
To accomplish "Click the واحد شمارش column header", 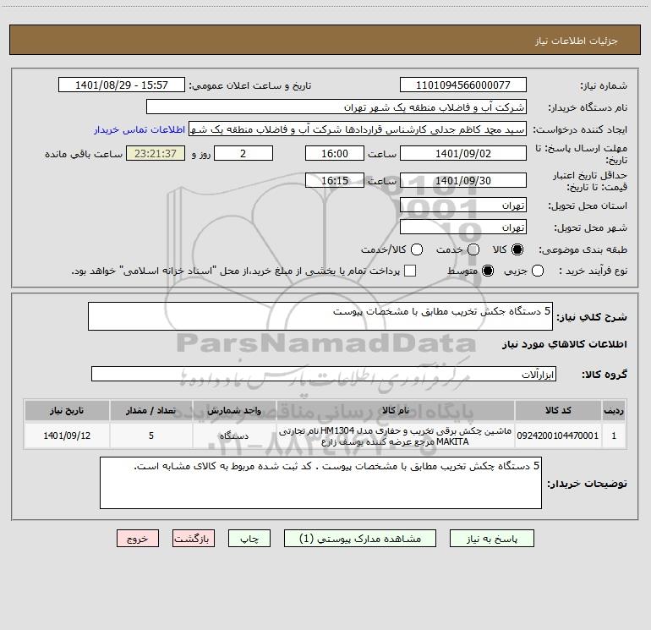I will 234,410.
